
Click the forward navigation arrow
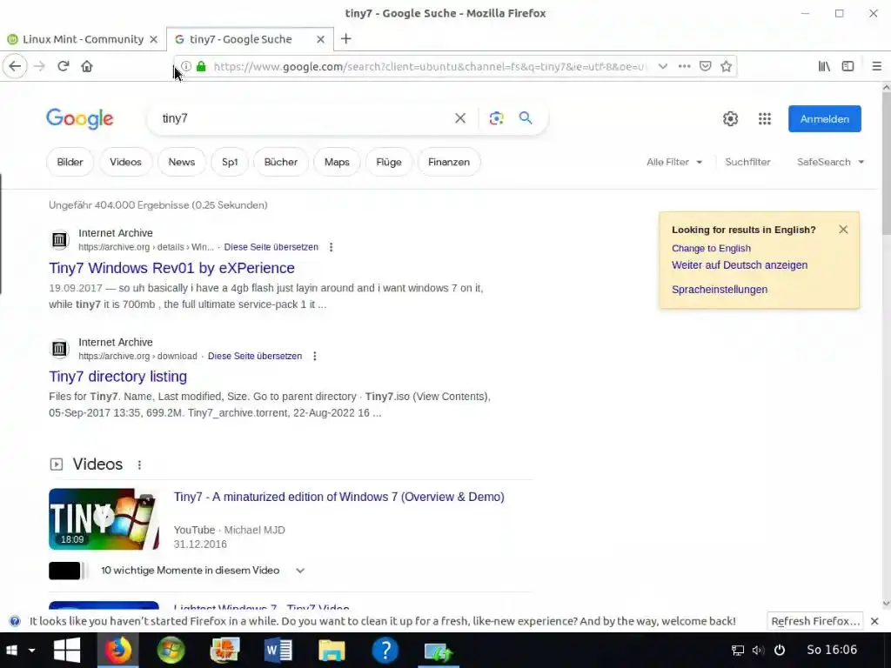pos(39,66)
